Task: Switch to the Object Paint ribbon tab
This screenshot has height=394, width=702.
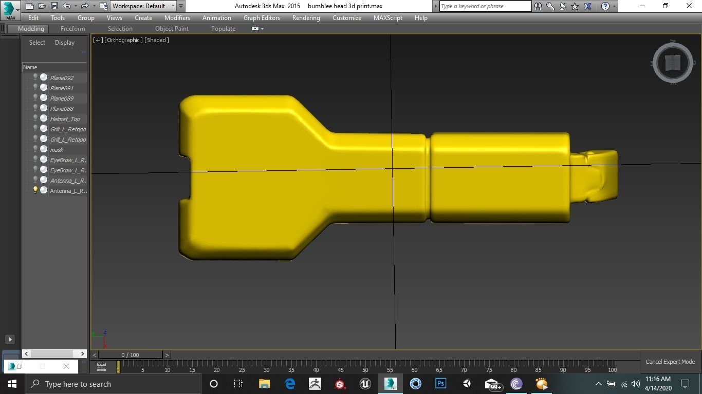Action: 172,29
